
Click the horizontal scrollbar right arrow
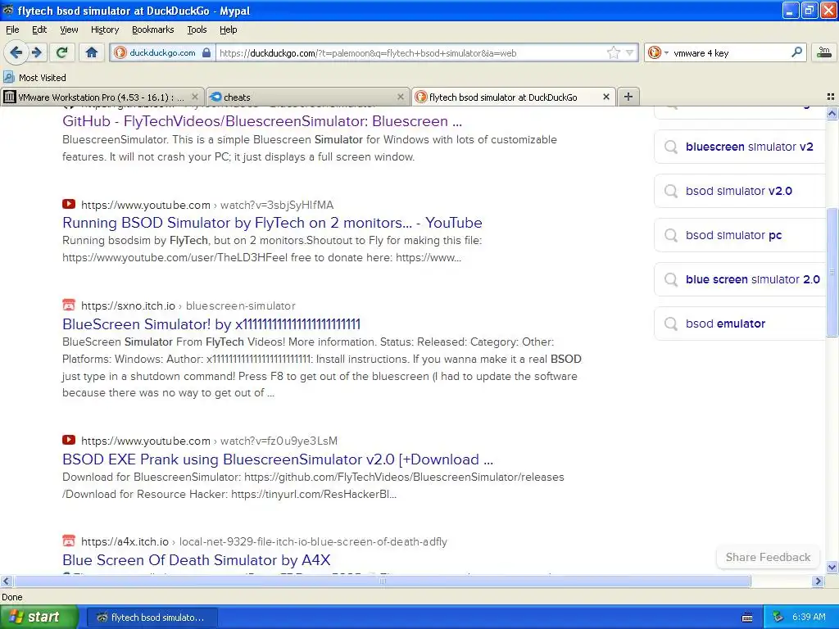818,581
